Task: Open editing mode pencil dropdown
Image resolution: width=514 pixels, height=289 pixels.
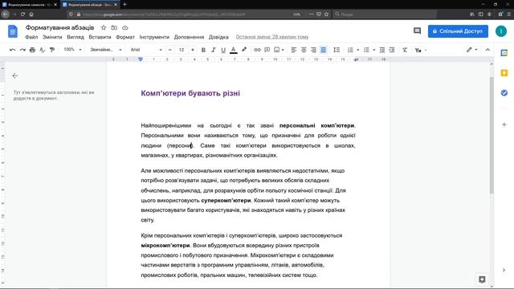Action: (471, 50)
